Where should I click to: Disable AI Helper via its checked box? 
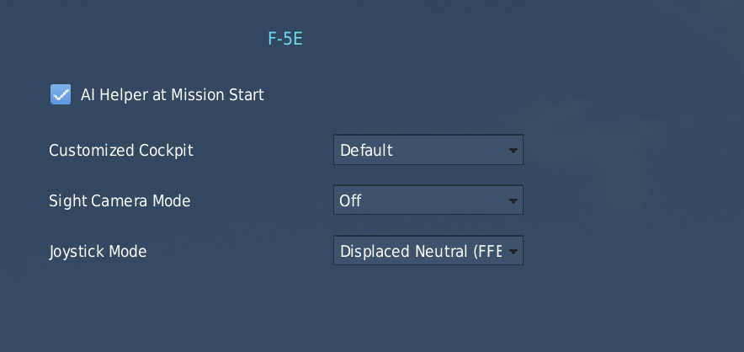coord(61,94)
